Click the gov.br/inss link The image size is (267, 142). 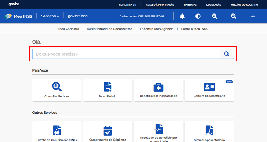pos(78,16)
